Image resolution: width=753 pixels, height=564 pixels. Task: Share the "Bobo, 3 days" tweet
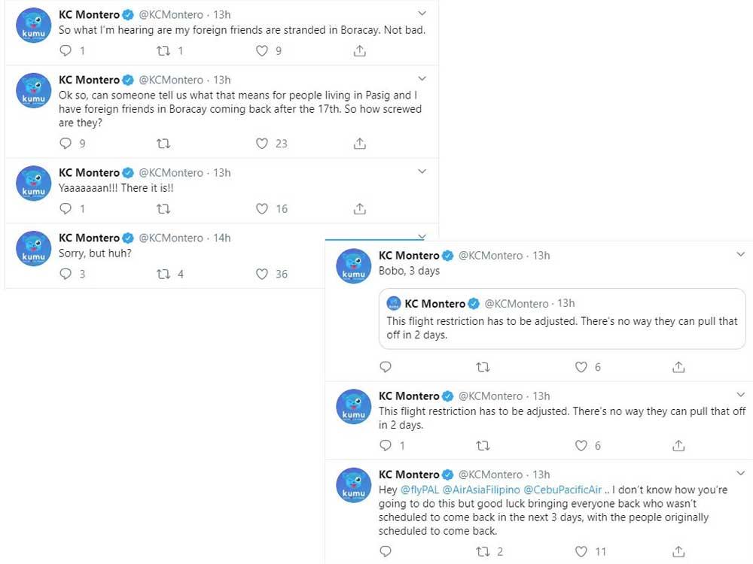point(678,368)
